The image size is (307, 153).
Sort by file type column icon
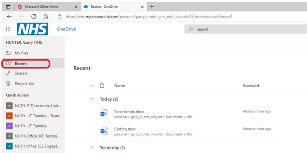point(102,86)
